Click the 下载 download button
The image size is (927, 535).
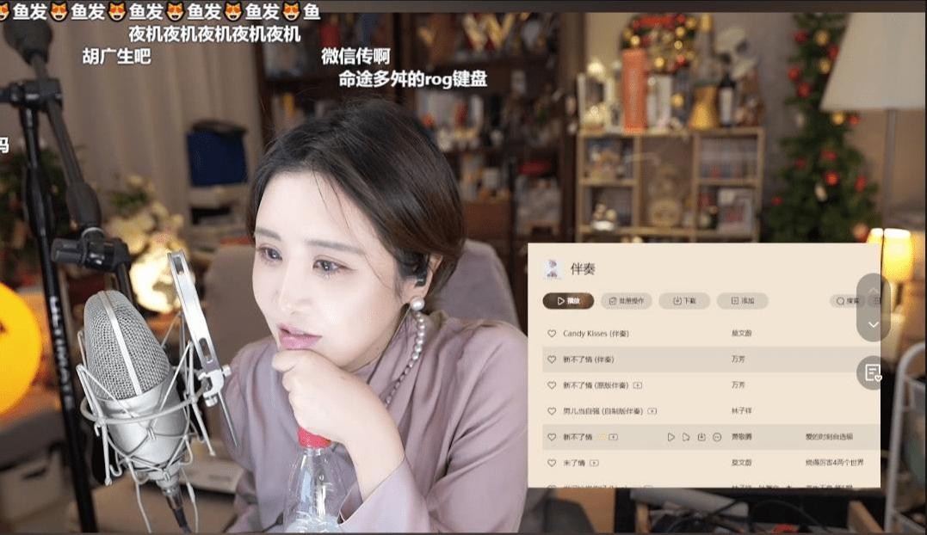pyautogui.click(x=683, y=301)
